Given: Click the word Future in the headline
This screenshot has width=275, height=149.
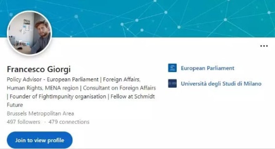Looking at the screenshot, I should [x=15, y=105].
